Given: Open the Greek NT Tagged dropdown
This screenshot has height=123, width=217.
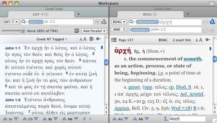Looking at the screenshot, I should 52,39.
